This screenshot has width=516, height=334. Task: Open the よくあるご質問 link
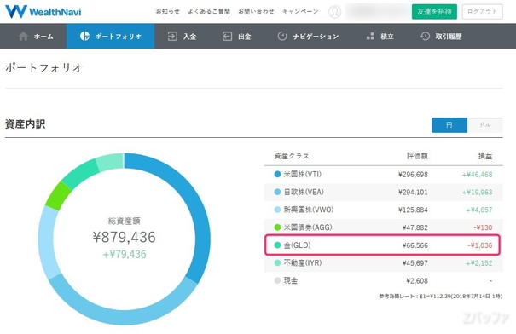(x=209, y=12)
